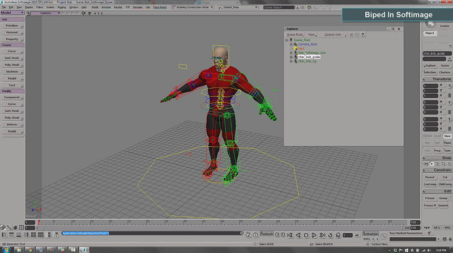Switch transform mode to View
Image resolution: width=453 pixels, height=253 pixels.
tap(447, 136)
